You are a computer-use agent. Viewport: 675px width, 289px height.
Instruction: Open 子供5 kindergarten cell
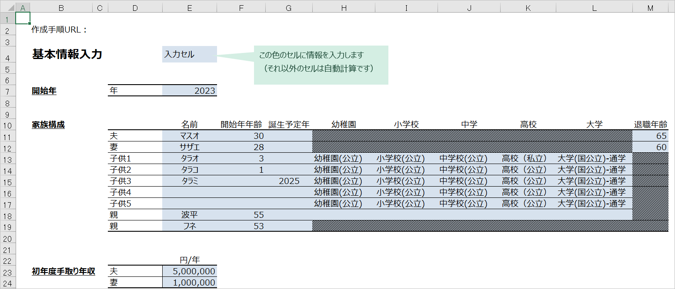(344, 204)
